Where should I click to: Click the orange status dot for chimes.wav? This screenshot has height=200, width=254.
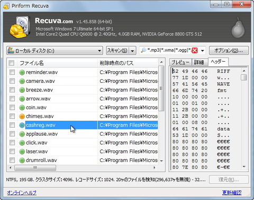point(22,116)
